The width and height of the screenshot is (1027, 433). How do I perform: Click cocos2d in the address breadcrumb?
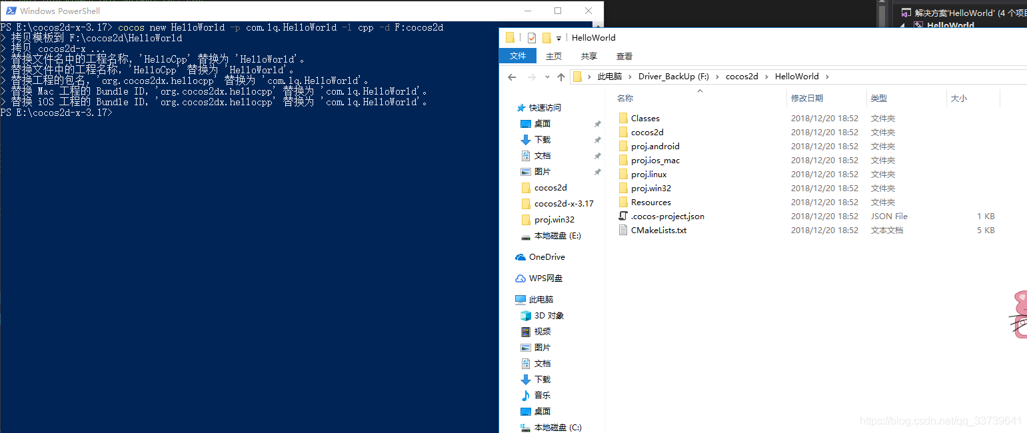pos(742,77)
